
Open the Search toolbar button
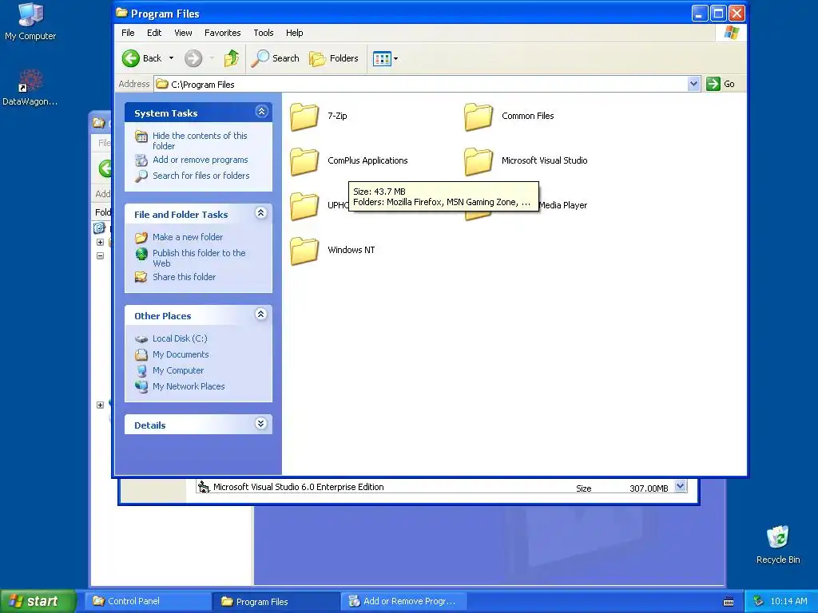pos(275,58)
